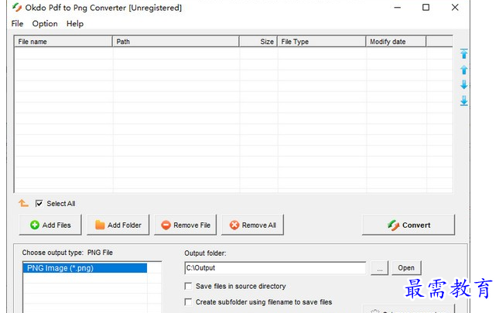The width and height of the screenshot is (499, 313).
Task: Open the Help menu
Action: click(x=75, y=23)
